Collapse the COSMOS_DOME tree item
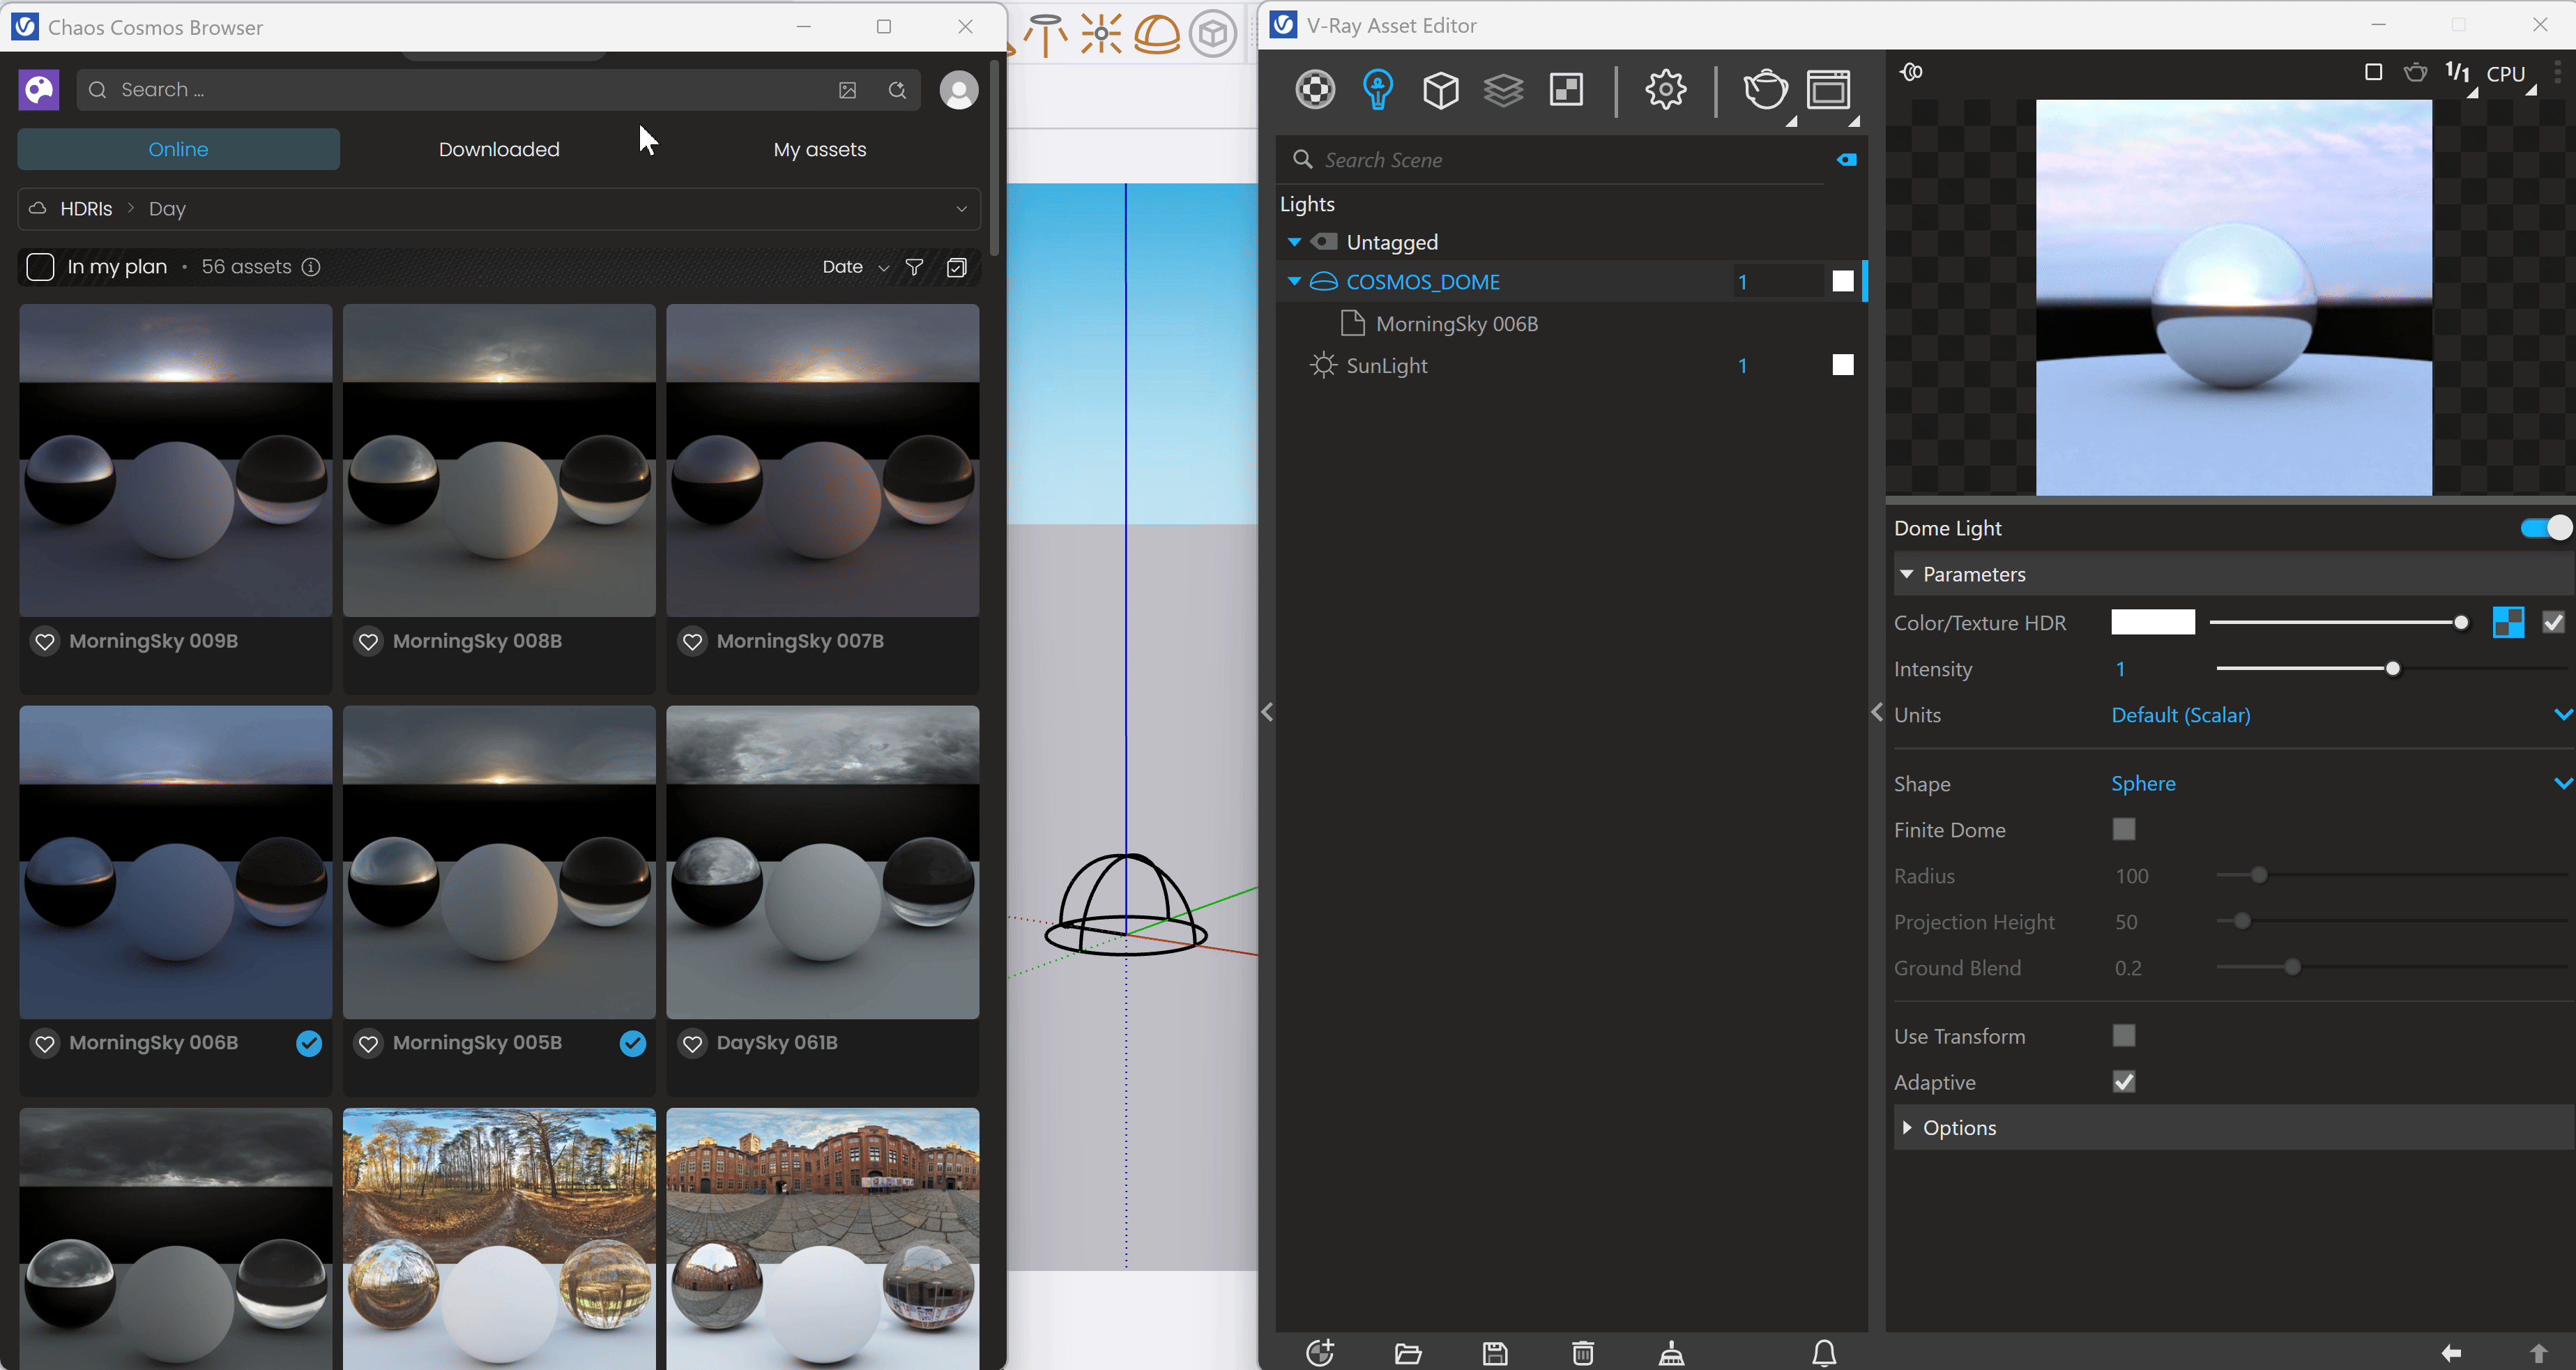Viewport: 2576px width, 1370px height. 1294,282
